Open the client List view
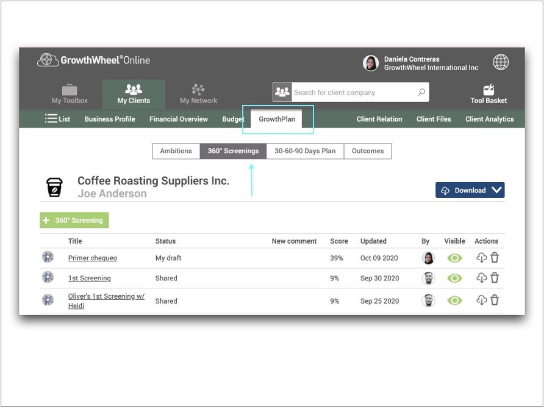 pyautogui.click(x=57, y=119)
